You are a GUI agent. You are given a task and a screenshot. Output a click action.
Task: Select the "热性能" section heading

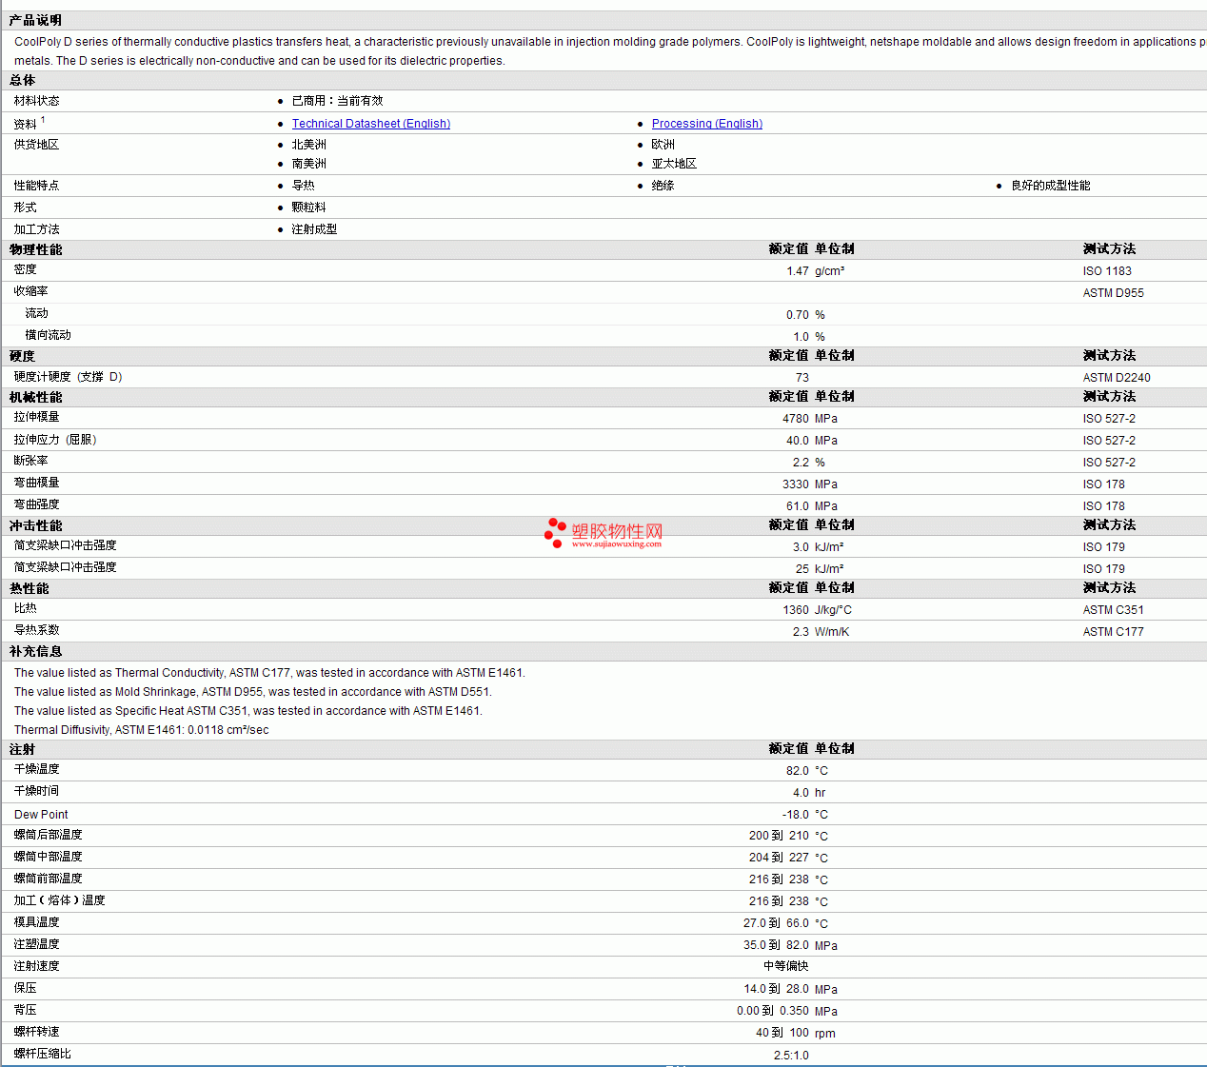[x=30, y=588]
